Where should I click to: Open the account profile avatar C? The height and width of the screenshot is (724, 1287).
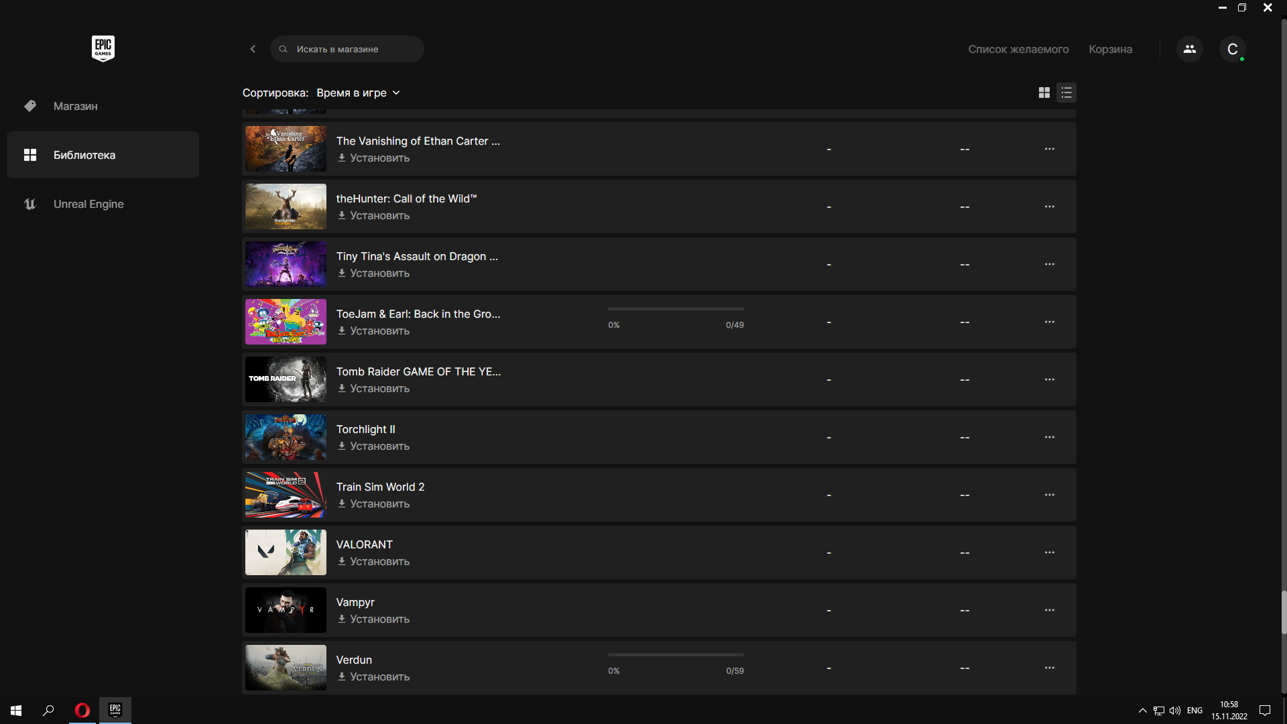(1232, 49)
